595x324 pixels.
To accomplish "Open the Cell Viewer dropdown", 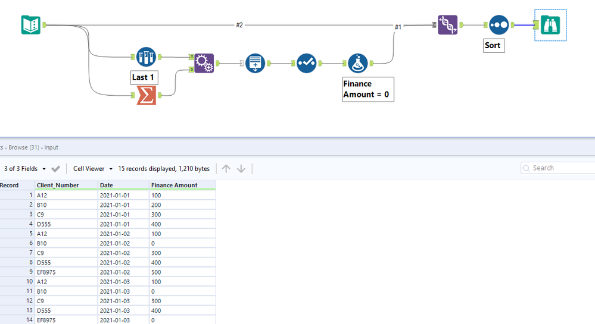I will point(93,169).
